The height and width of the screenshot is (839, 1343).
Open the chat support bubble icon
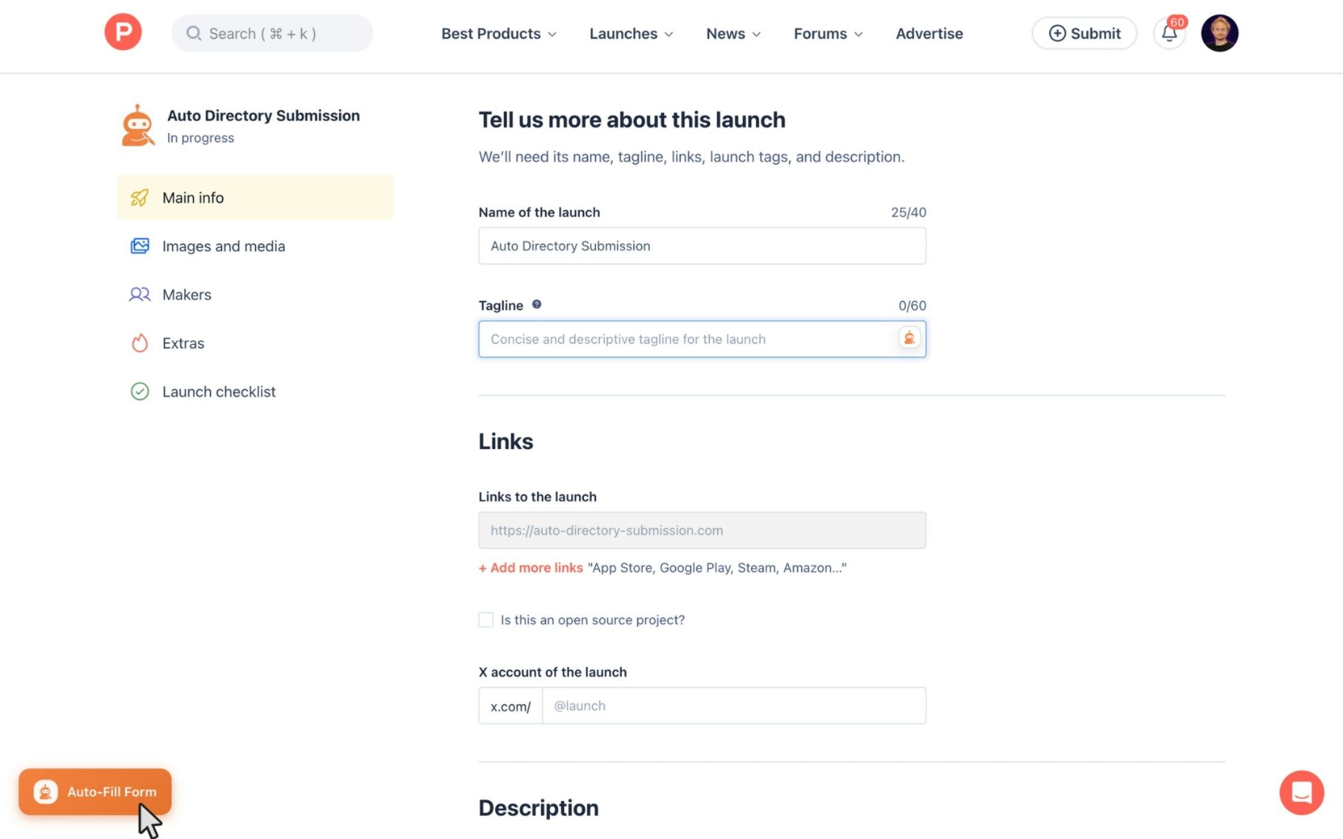click(1301, 792)
